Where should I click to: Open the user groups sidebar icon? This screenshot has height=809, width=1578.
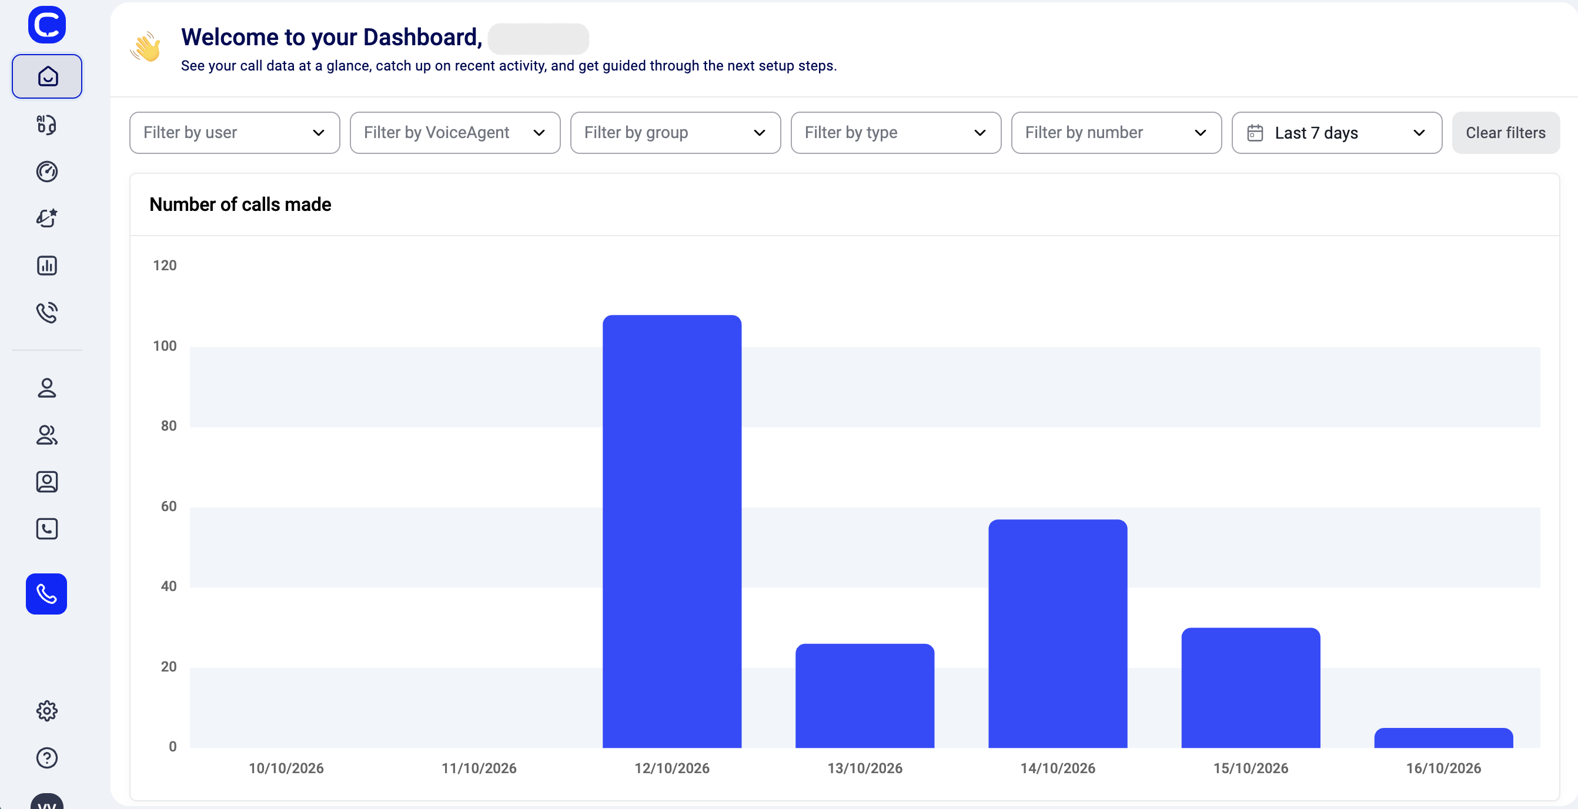[47, 435]
